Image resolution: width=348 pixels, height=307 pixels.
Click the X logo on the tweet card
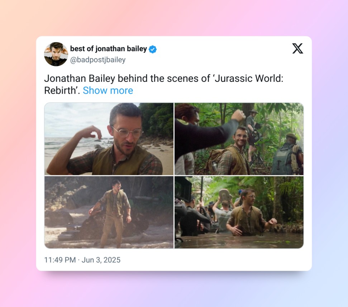[297, 48]
